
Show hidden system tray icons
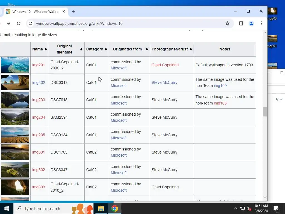[235, 208]
